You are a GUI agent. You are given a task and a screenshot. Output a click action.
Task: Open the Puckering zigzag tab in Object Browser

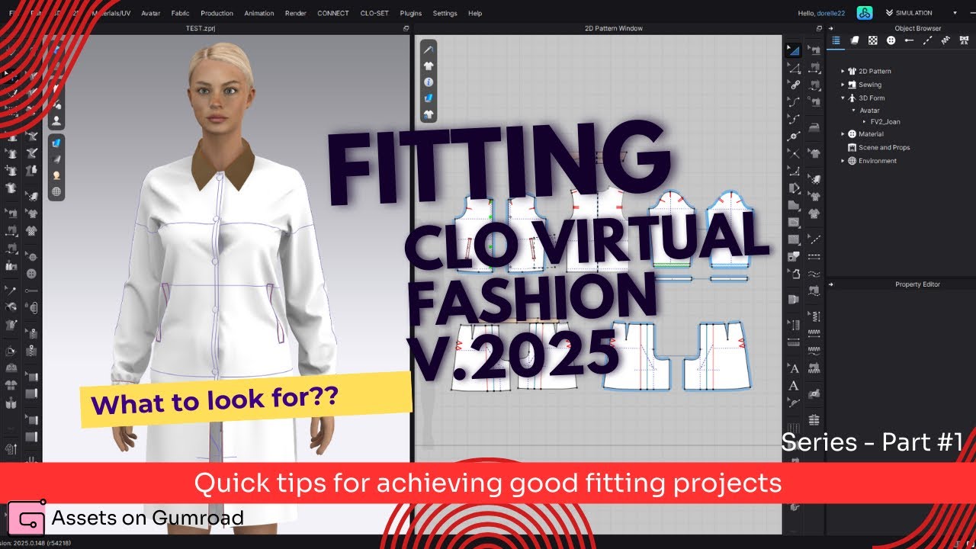point(946,40)
